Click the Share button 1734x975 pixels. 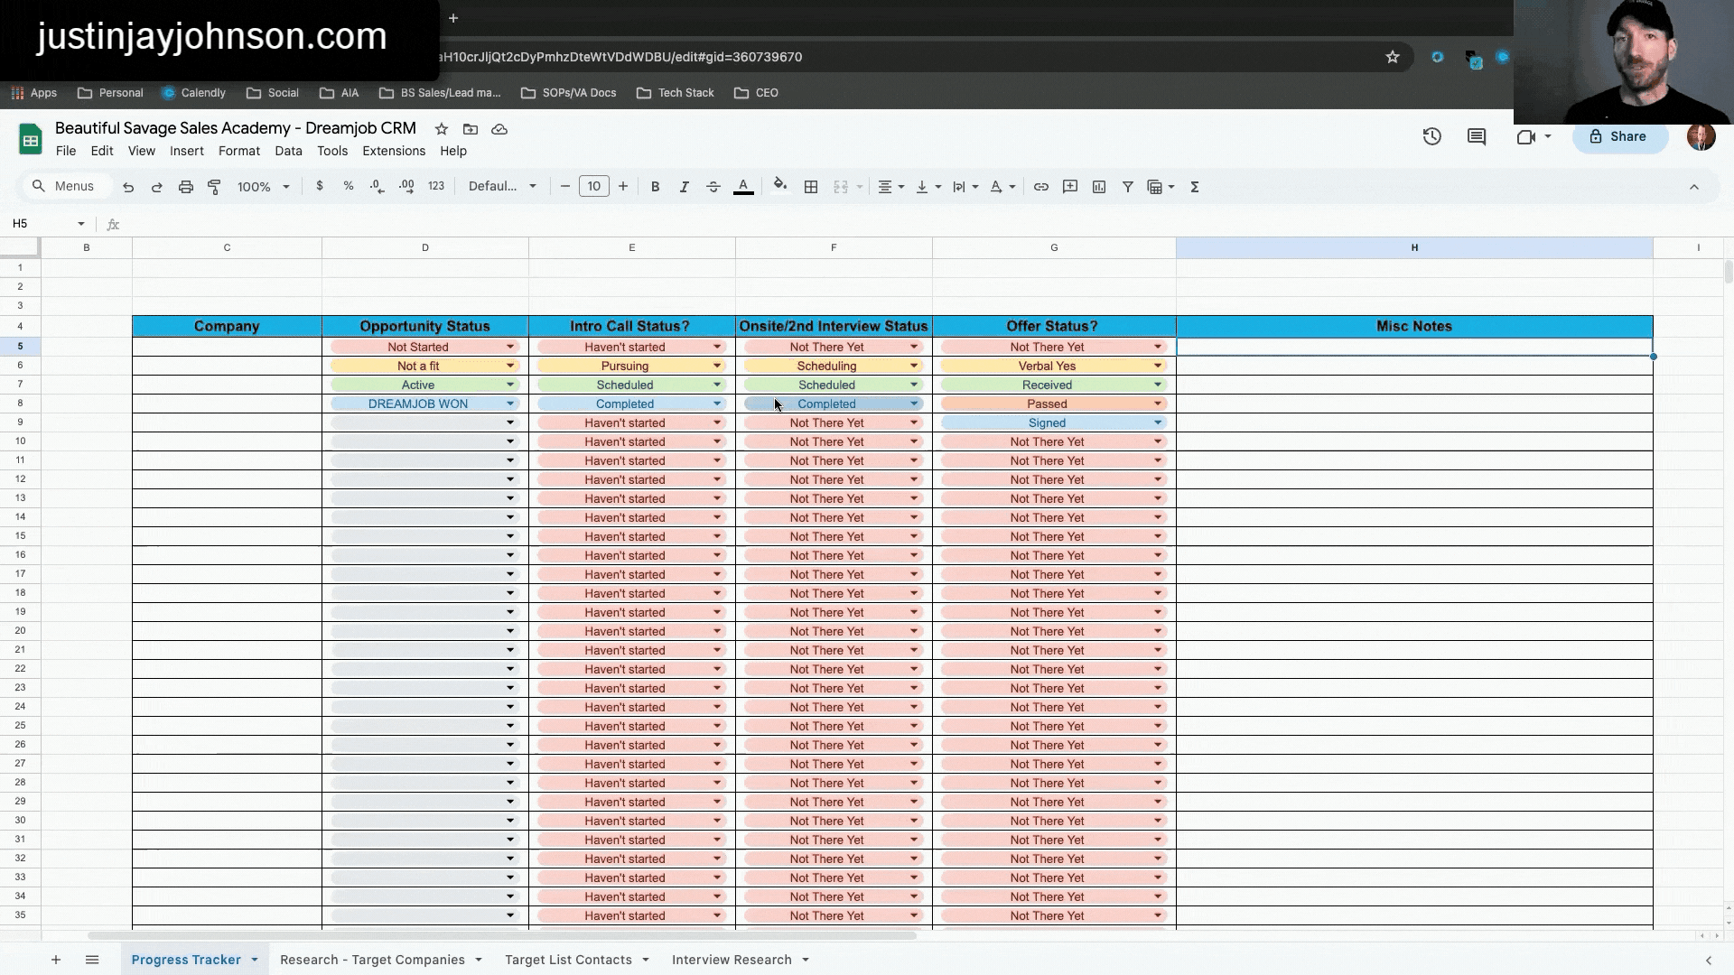(1619, 136)
